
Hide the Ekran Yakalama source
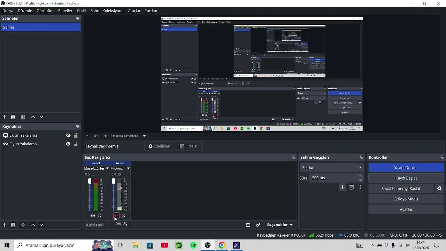(68, 136)
